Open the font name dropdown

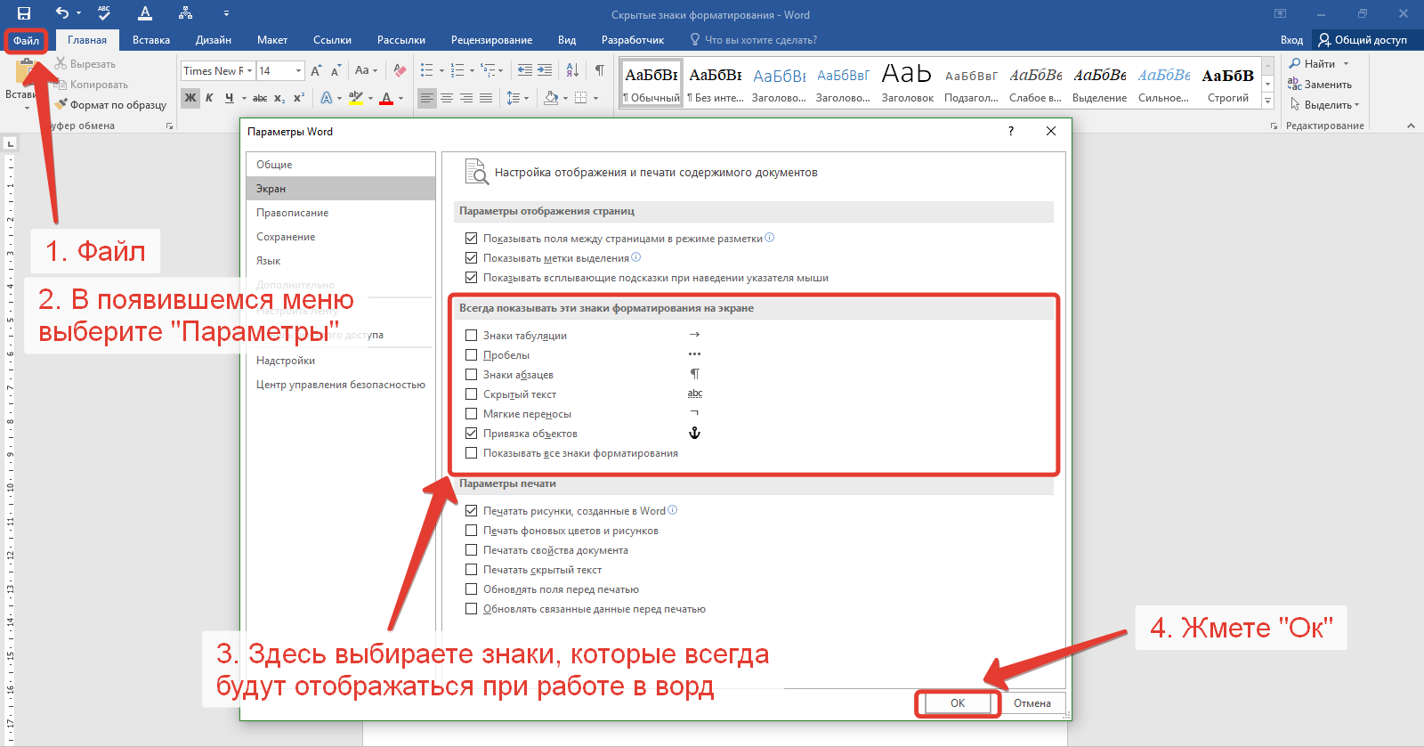click(250, 70)
